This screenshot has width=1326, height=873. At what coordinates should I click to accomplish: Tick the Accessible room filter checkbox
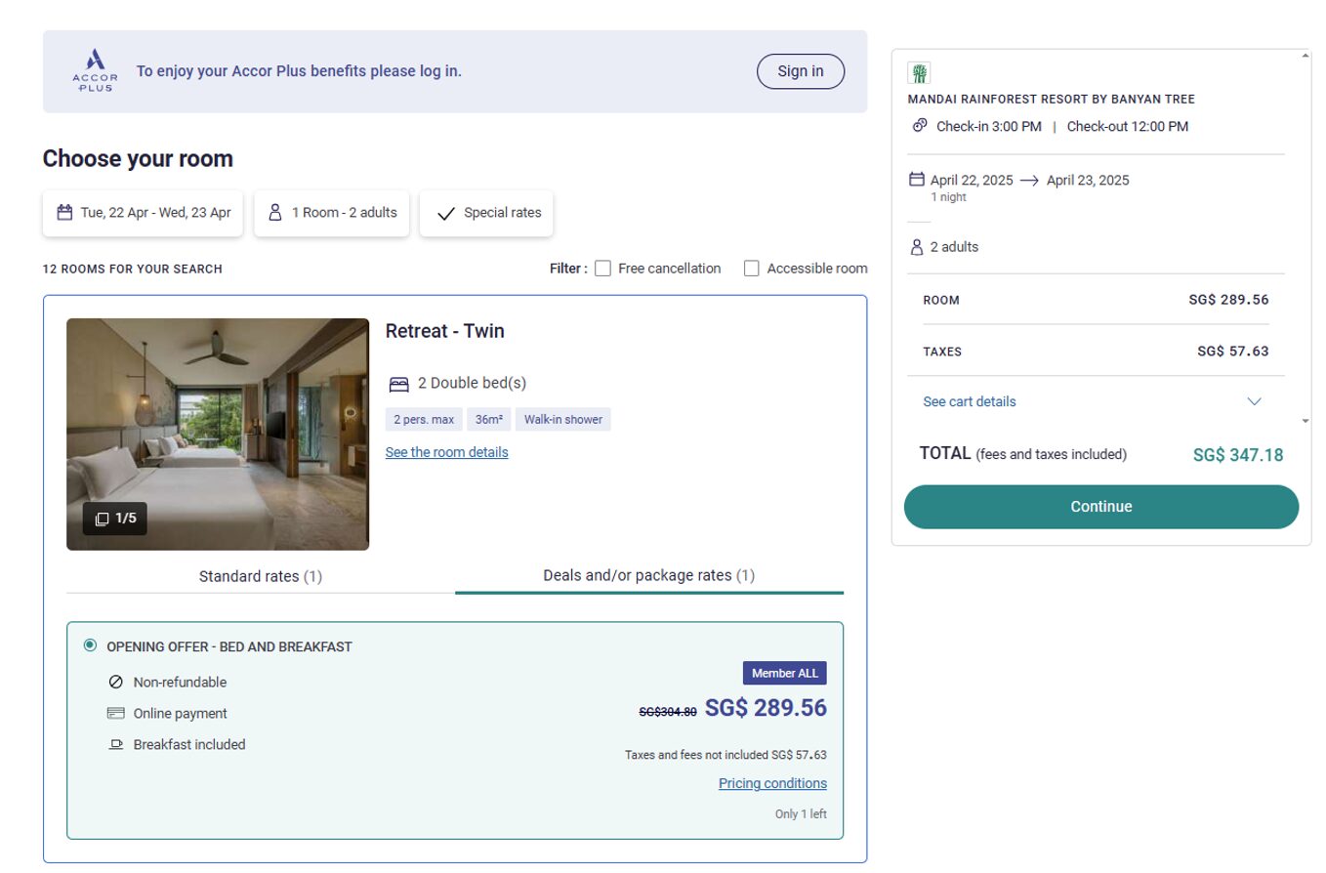(752, 269)
